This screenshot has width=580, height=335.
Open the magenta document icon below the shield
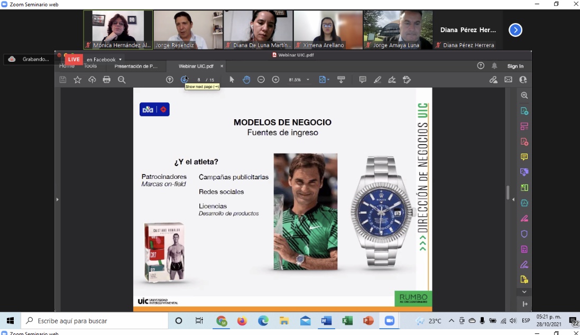pyautogui.click(x=524, y=250)
